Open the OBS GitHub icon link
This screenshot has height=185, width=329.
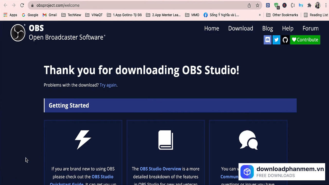[x=285, y=40]
